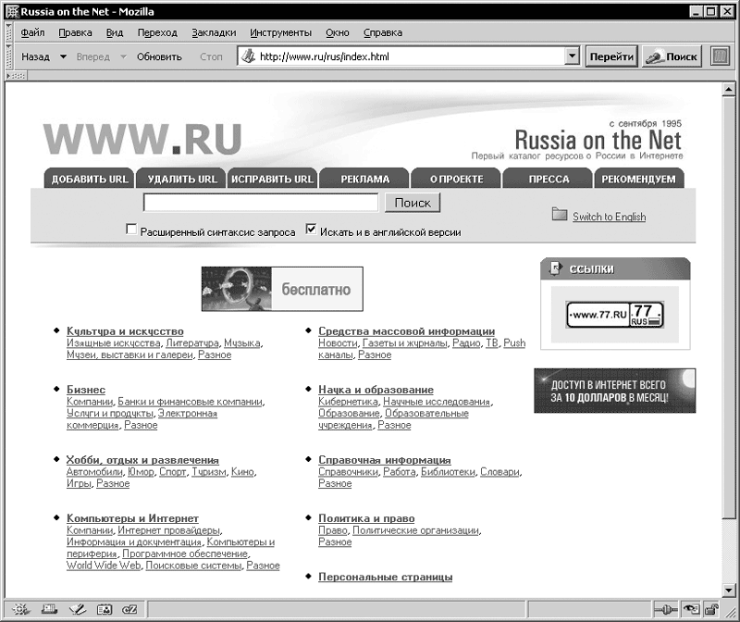Collapse the menu bar using its grippy
Screen dimensions: 740x622
pyautogui.click(x=9, y=32)
